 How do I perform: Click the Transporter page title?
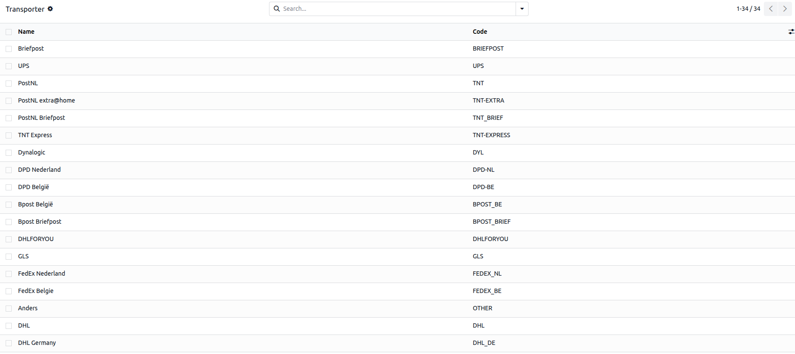[25, 9]
